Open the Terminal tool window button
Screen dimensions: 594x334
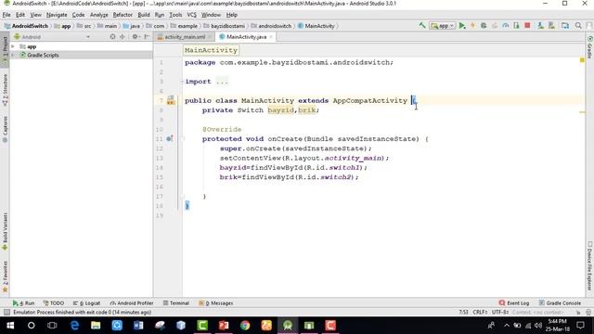coord(176,303)
